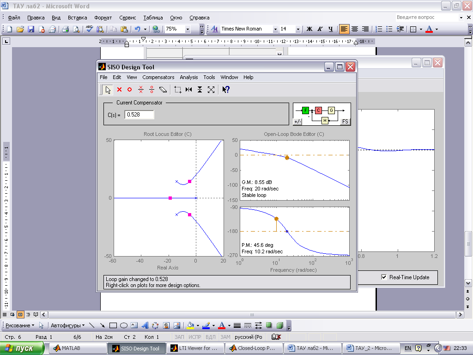Toggle right text alignment
This screenshot has height=355, width=473.
[365, 29]
